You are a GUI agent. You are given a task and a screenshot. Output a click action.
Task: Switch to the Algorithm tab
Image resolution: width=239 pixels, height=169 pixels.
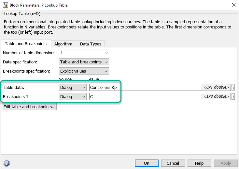point(63,44)
